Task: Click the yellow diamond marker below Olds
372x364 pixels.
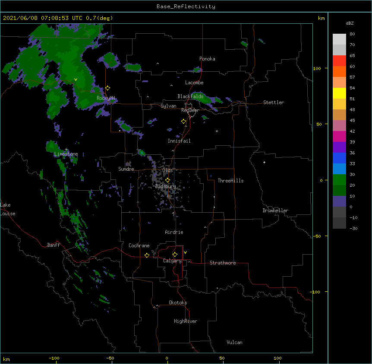Action: [167, 180]
